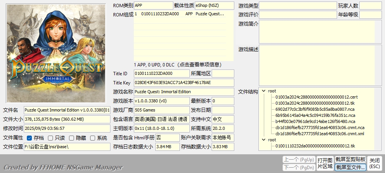Click 截屏至剪贴板 screenshot to clipboard button
385x173 pixels.
[350, 159]
